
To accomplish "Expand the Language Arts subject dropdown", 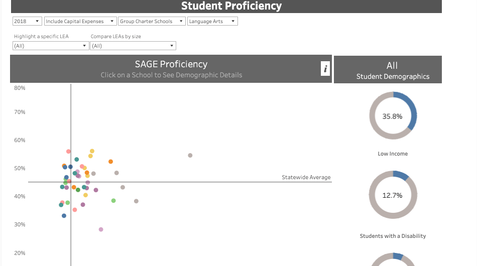I will 212,21.
